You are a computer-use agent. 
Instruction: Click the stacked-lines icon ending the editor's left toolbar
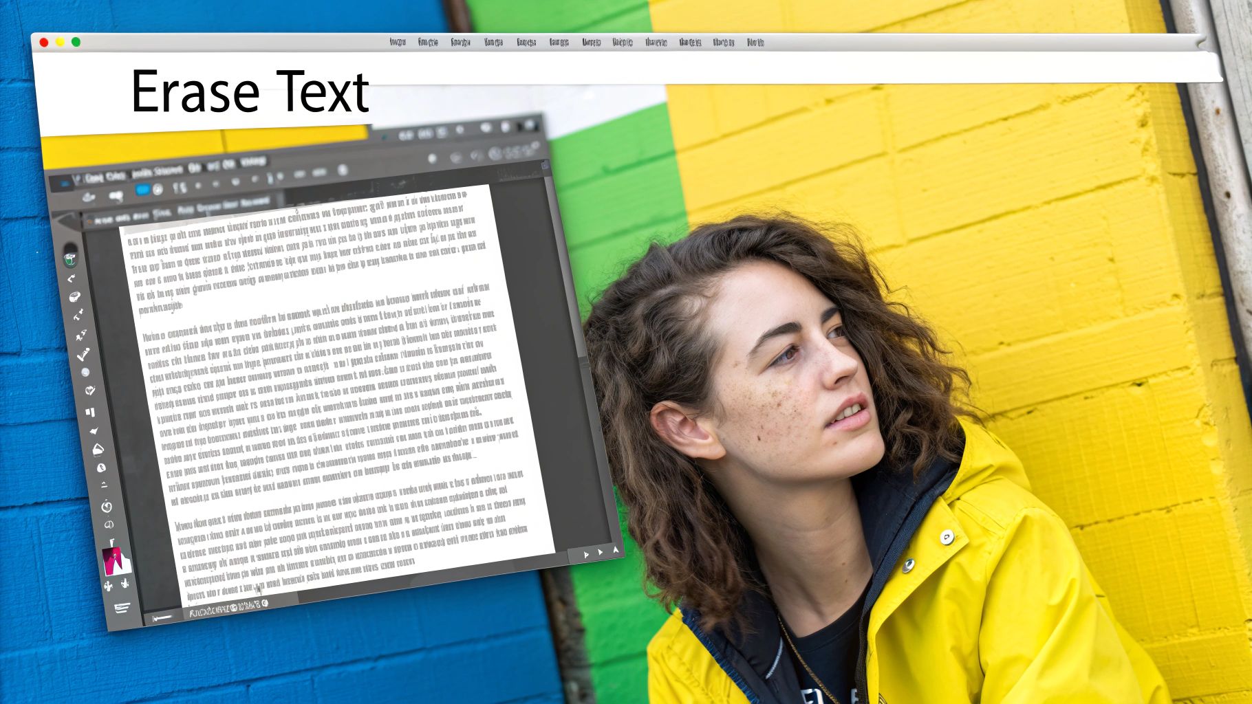tap(122, 608)
